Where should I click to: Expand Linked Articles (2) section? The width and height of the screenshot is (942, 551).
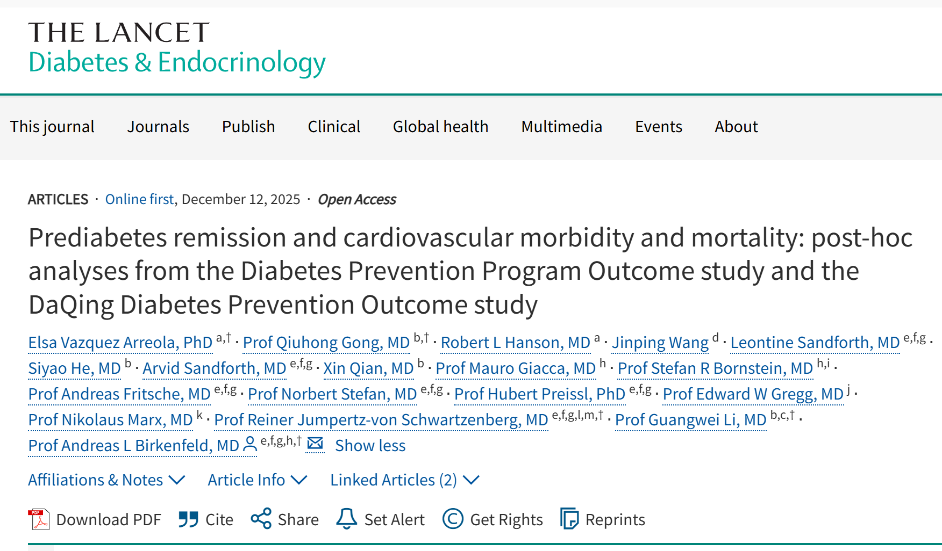pyautogui.click(x=404, y=480)
